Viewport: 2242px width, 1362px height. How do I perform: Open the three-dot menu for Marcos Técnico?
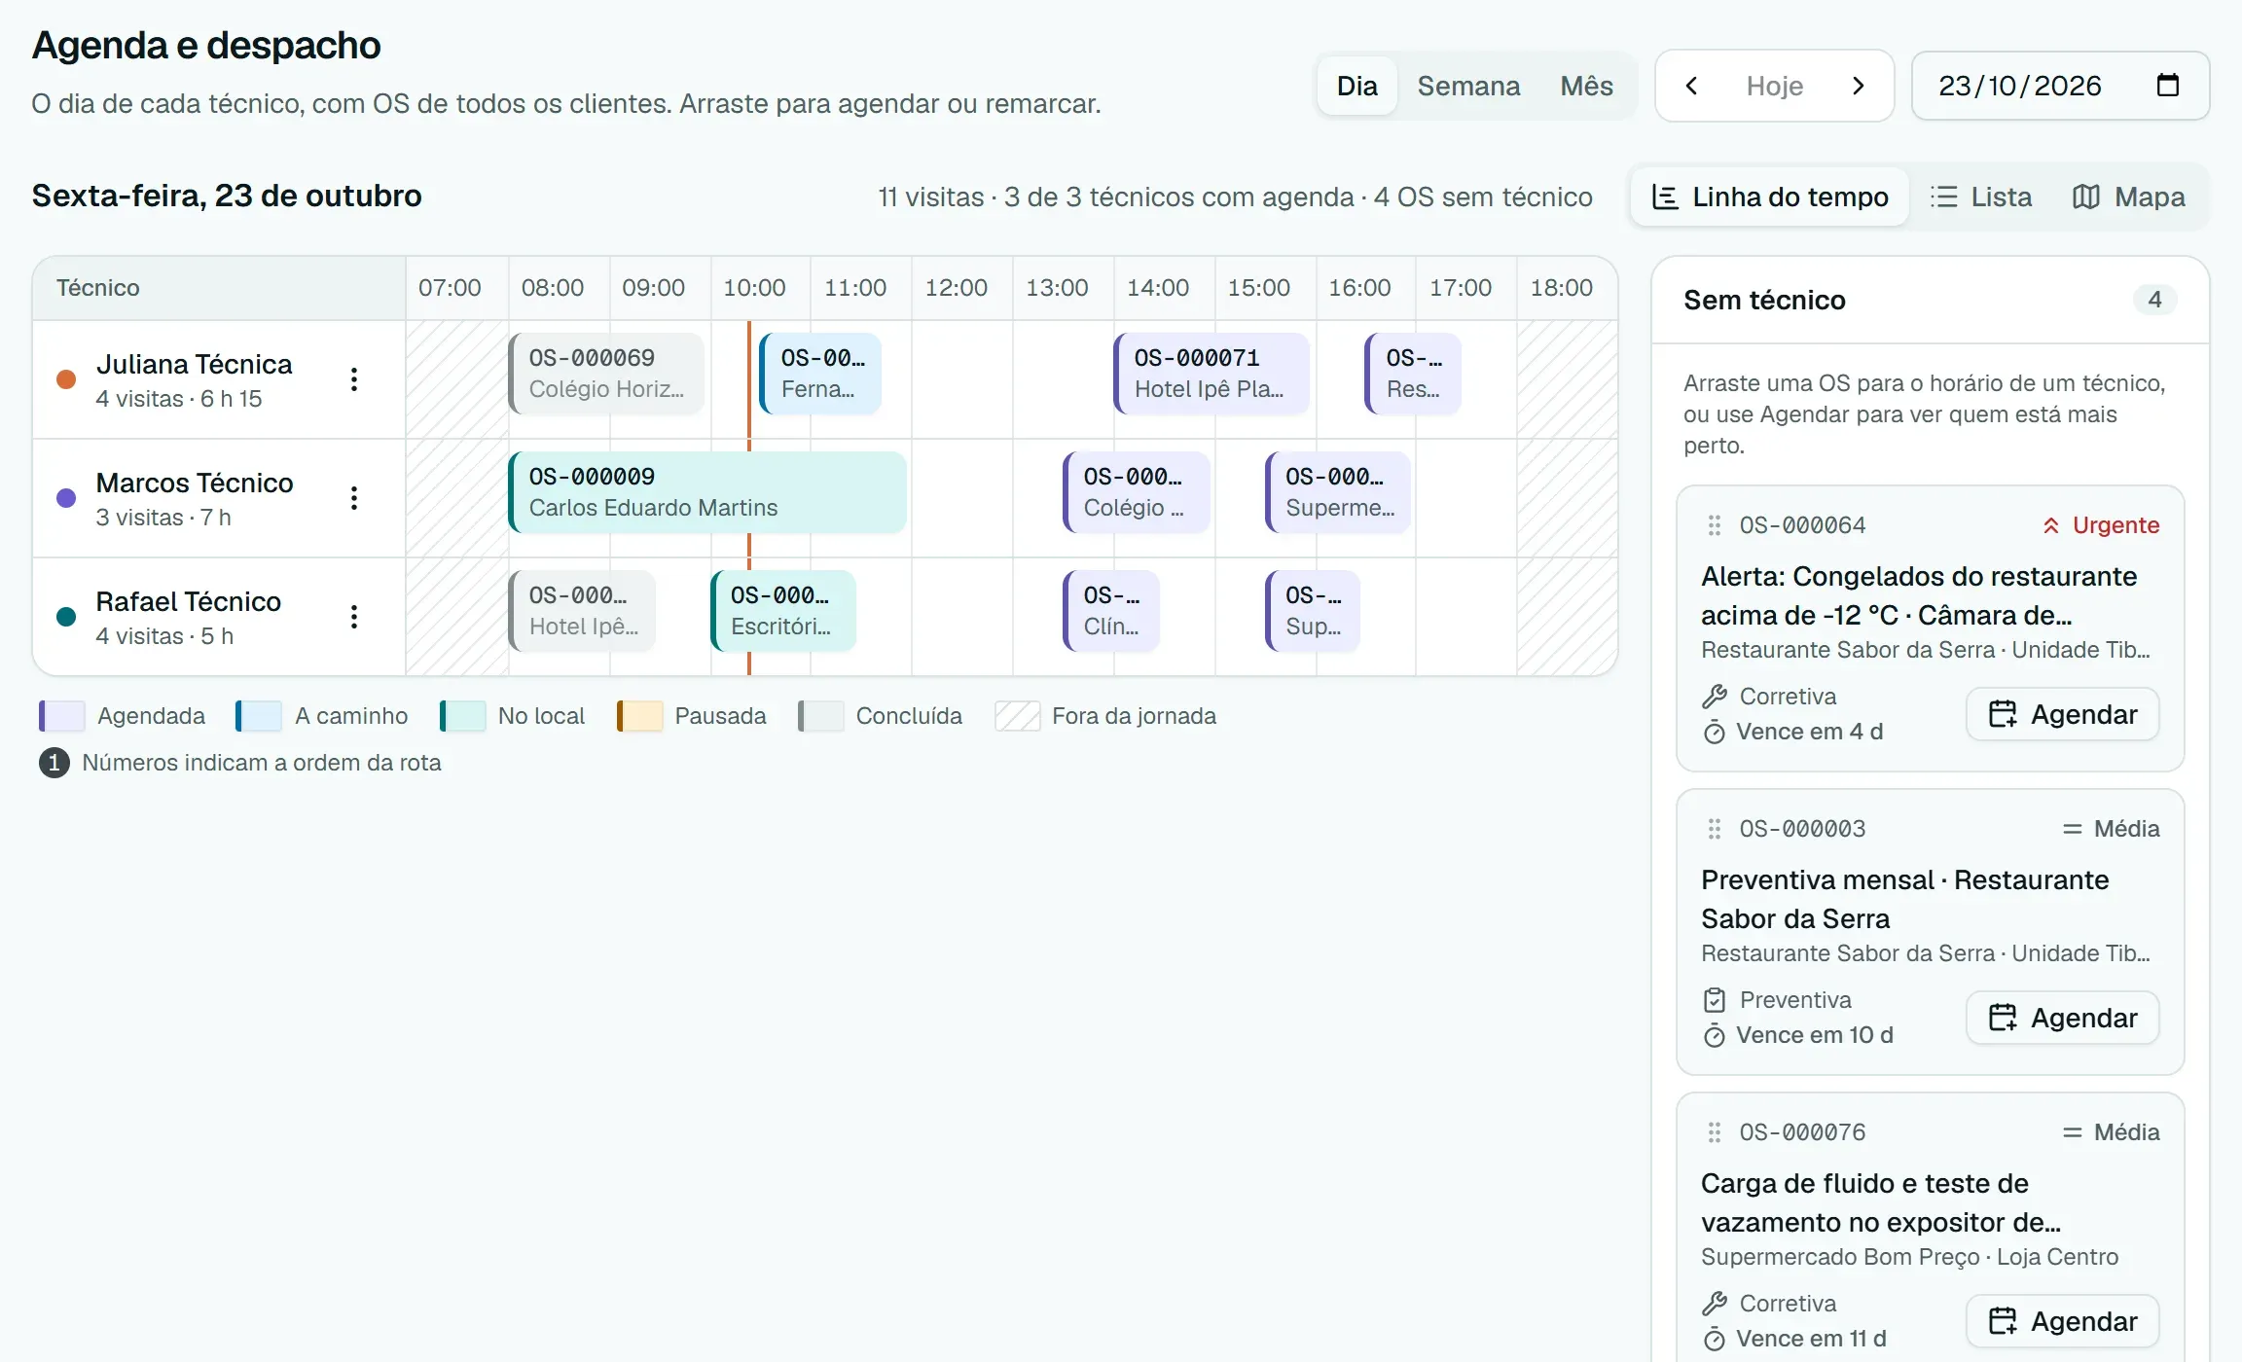[x=354, y=498]
